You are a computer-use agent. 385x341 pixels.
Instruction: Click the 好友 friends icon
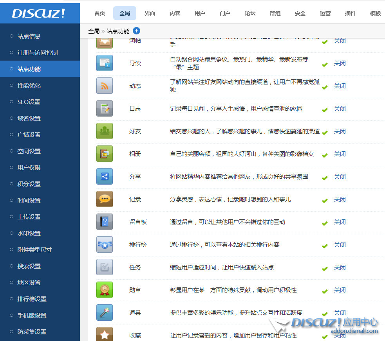105,131
